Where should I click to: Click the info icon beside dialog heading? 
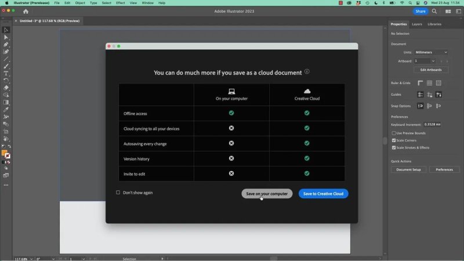pyautogui.click(x=307, y=71)
